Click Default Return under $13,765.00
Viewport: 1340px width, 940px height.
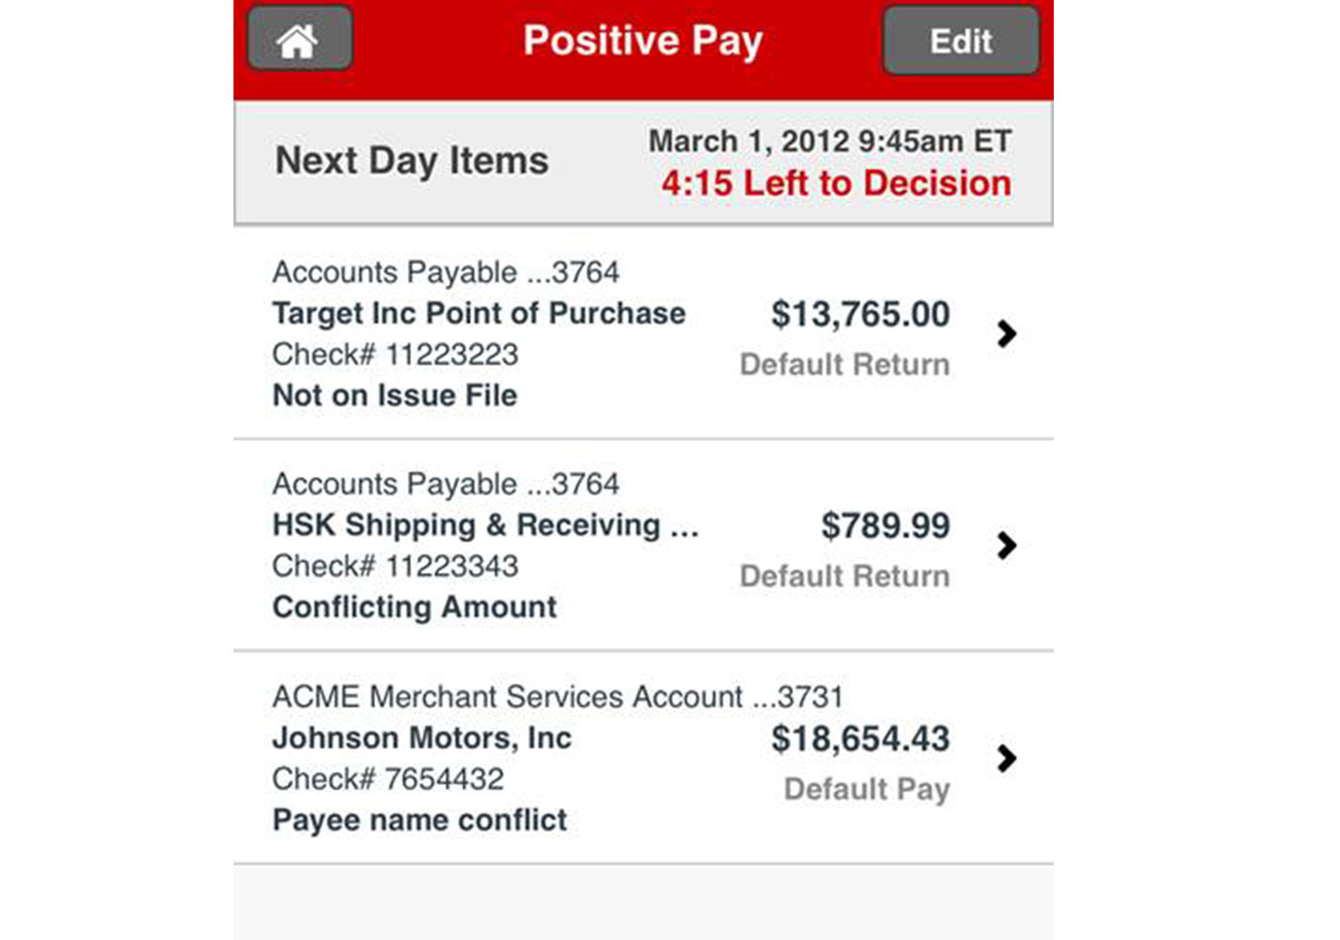(x=845, y=364)
